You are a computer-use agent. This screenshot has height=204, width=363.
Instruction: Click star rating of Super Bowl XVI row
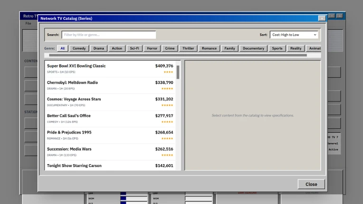(x=168, y=72)
